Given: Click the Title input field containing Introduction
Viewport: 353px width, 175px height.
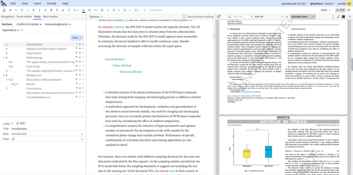Looking at the screenshot, I should pyautogui.click(x=48, y=129).
